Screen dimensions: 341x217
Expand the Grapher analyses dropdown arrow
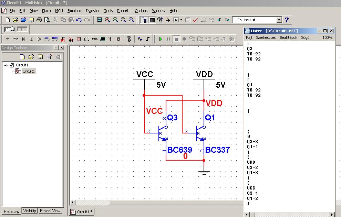pos(182,20)
